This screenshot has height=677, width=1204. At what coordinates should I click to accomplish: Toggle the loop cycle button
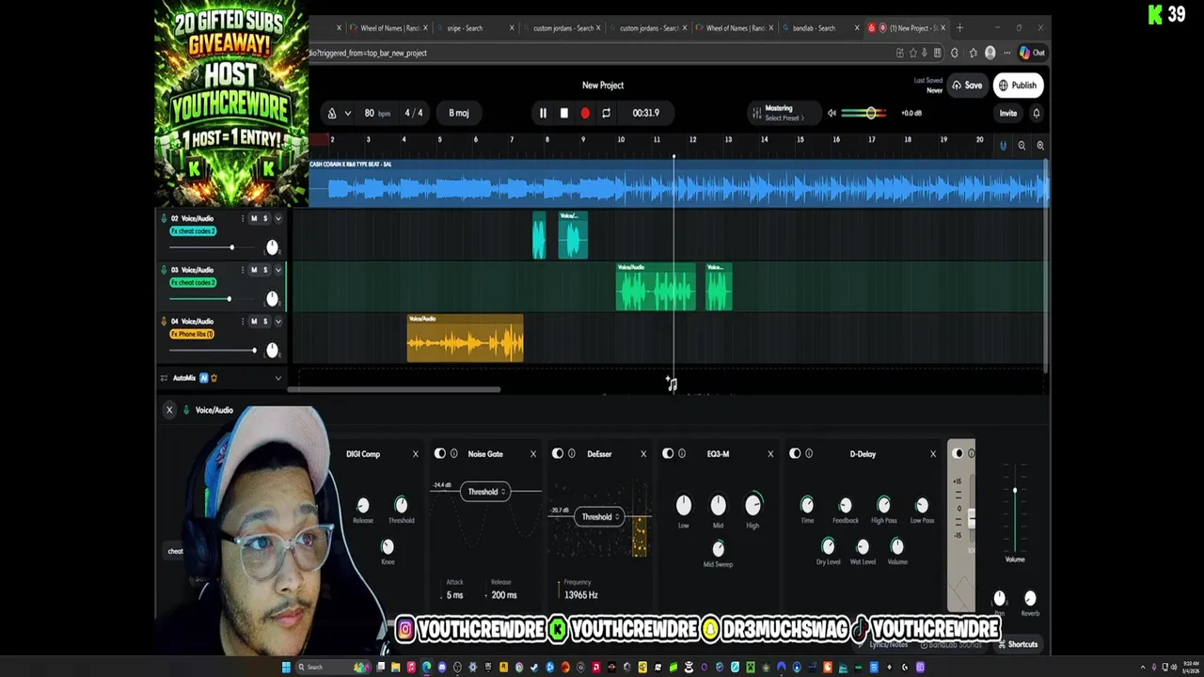(606, 113)
